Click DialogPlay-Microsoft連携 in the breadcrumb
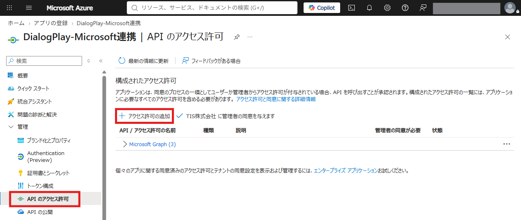 109,23
